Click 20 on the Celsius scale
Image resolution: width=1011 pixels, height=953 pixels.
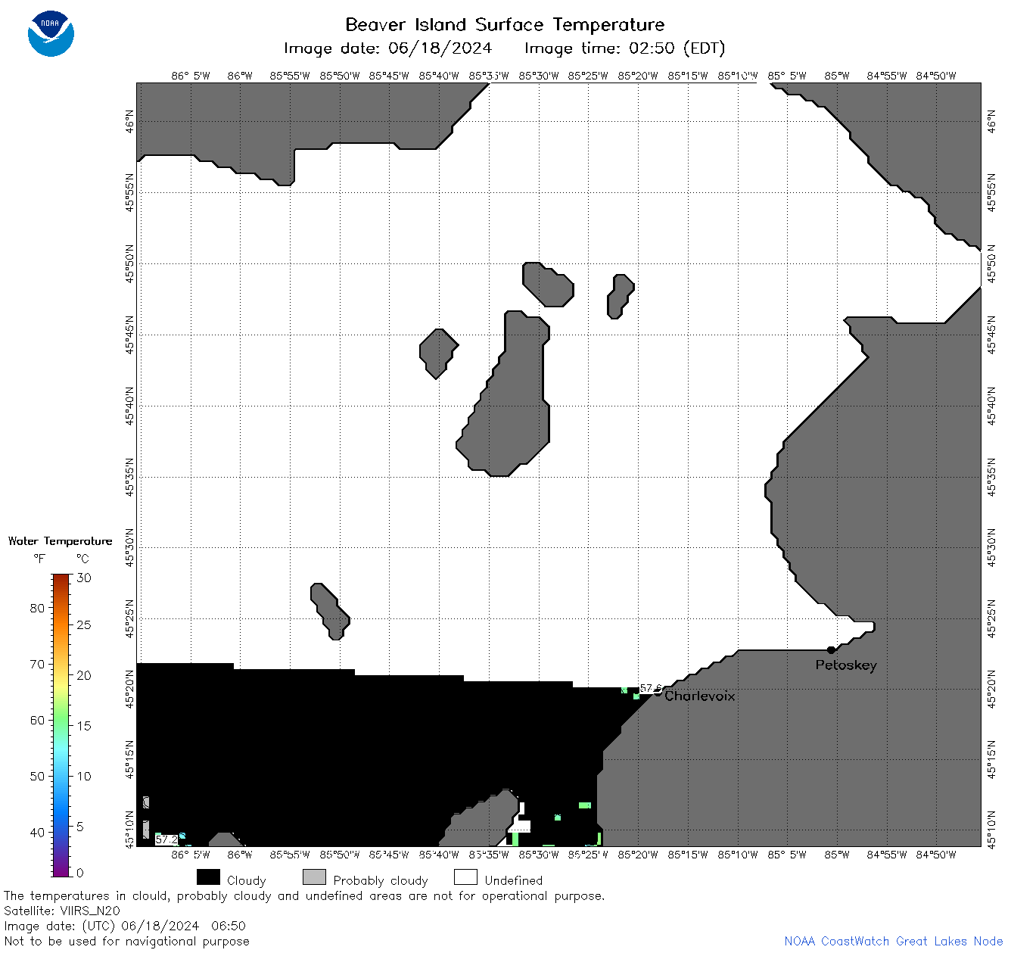coord(84,675)
